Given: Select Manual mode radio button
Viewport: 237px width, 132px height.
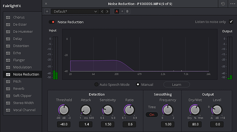Looking at the screenshot, I should pyautogui.click(x=138, y=84).
